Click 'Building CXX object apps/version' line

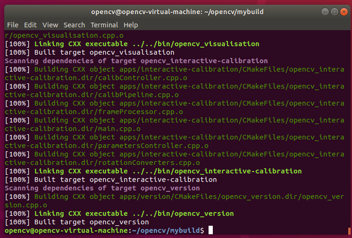point(175,201)
